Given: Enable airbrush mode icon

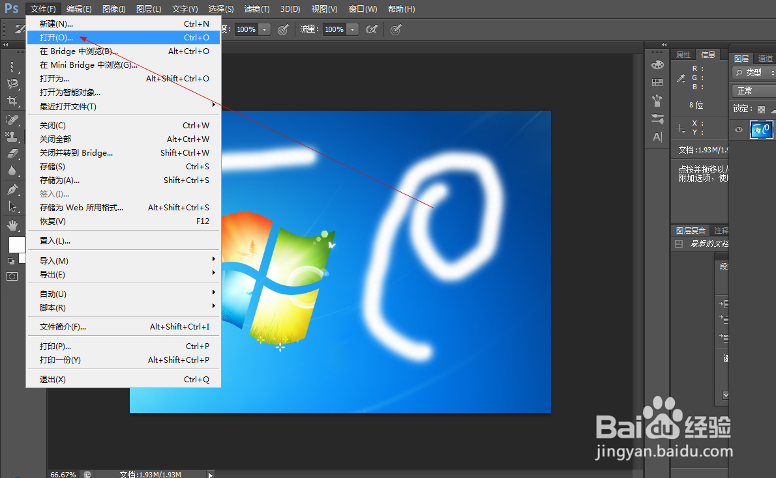Looking at the screenshot, I should coord(372,30).
